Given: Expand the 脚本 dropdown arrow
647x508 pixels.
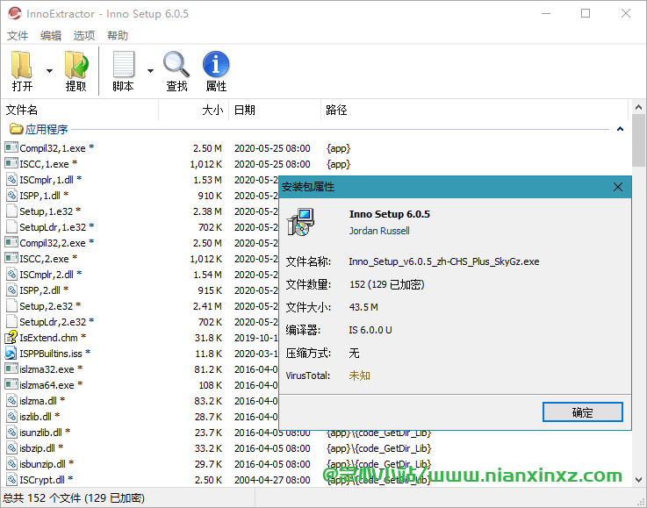Looking at the screenshot, I should (151, 71).
